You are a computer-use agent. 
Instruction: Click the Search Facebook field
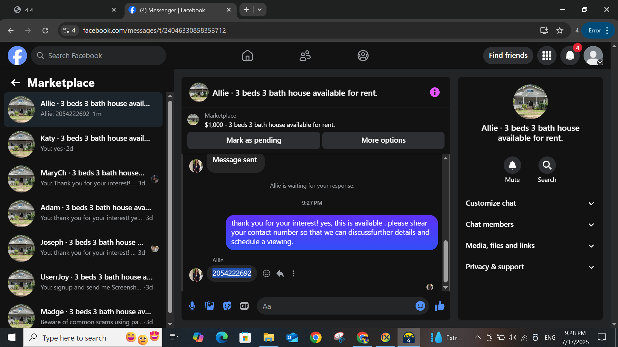coord(98,56)
